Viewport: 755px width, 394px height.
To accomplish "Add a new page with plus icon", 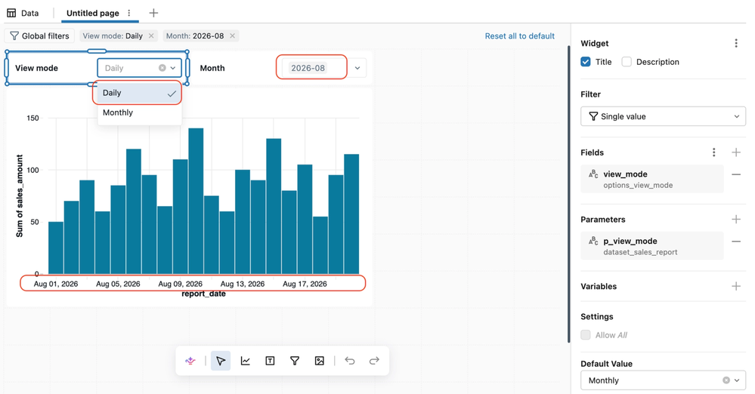I will point(153,13).
